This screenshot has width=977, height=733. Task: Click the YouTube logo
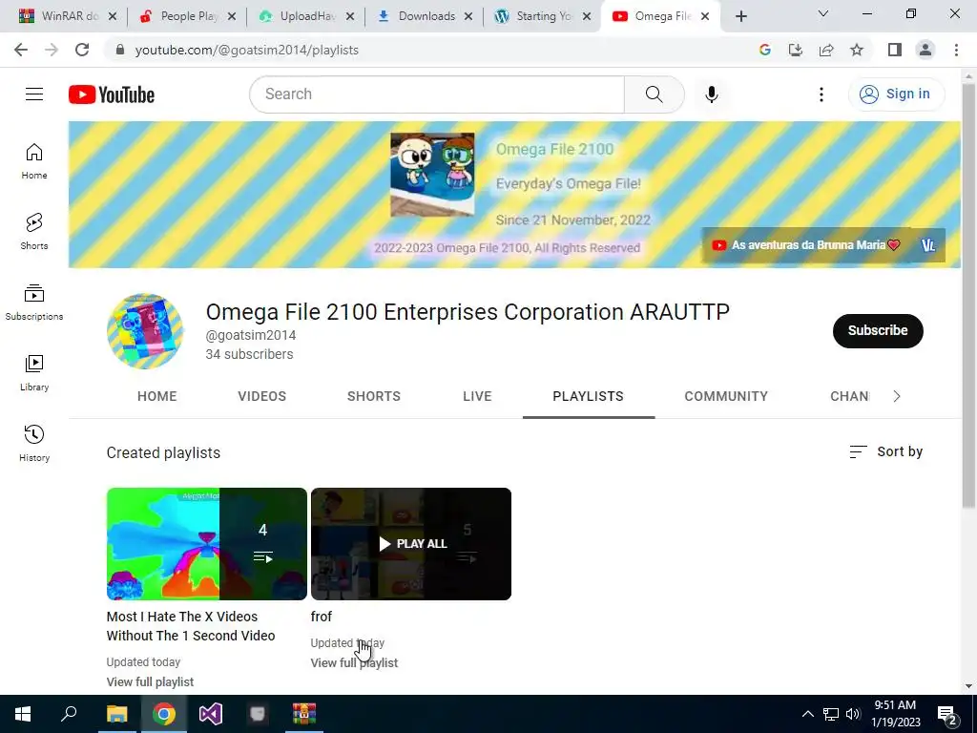(x=112, y=94)
